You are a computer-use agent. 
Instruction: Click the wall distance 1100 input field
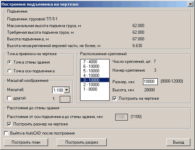click(x=121, y=117)
